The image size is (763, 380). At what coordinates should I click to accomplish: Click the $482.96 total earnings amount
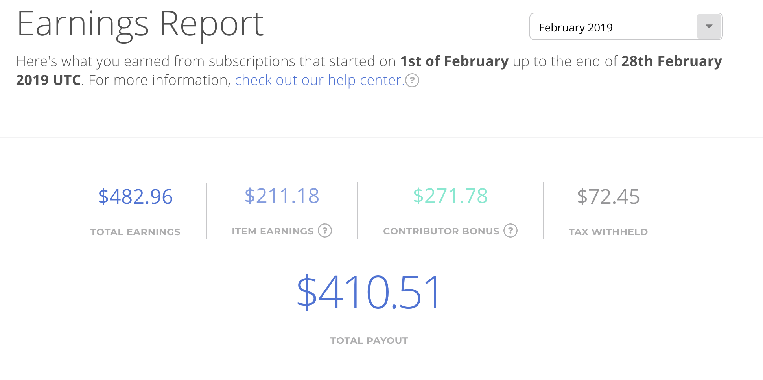pos(135,197)
